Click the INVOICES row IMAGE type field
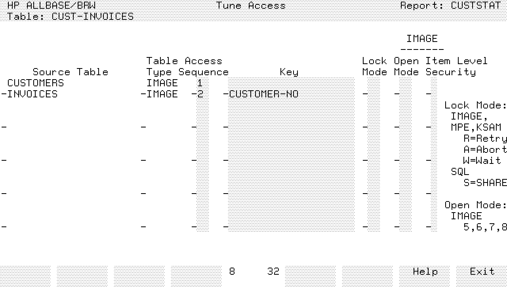507x287 pixels. point(162,94)
